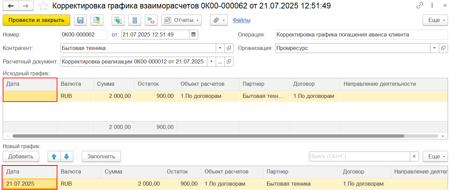This screenshot has height=190, width=449.
Task: Move row down with blue arrow
Action: (67, 156)
